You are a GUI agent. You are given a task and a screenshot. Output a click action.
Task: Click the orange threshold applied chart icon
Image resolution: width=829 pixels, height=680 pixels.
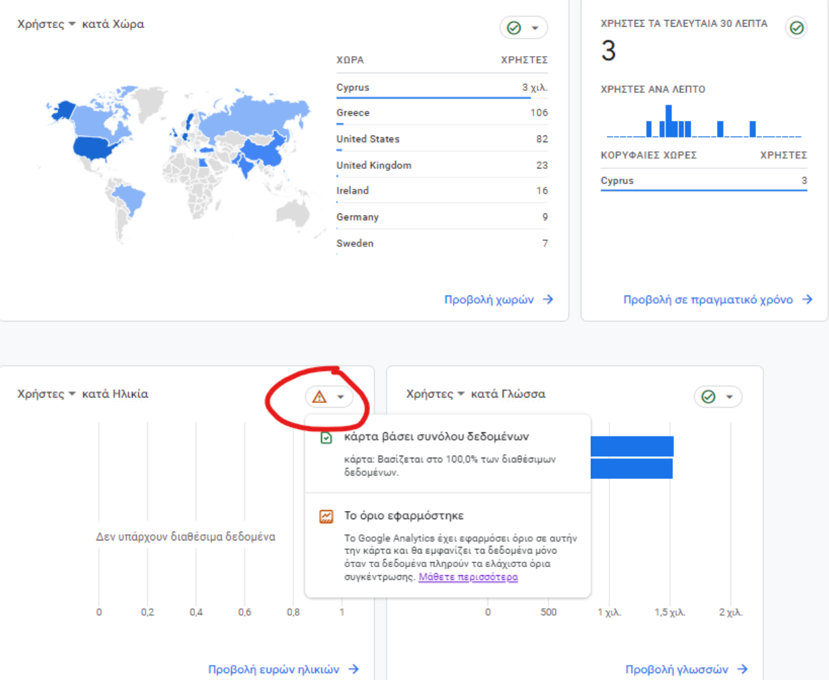(326, 516)
